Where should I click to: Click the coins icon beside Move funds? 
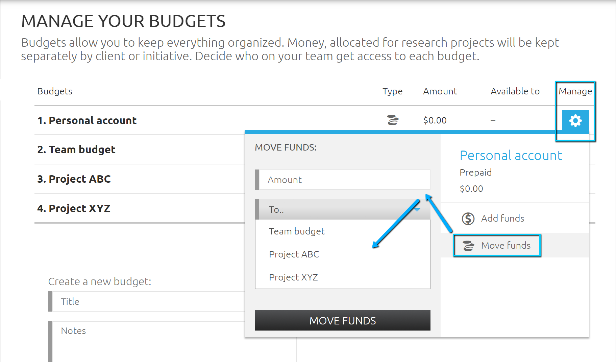(468, 246)
